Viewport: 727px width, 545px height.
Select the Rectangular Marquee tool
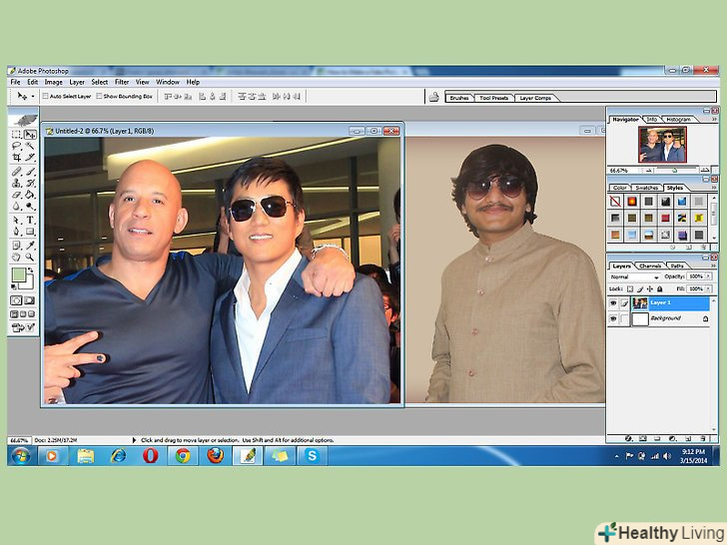pos(17,135)
